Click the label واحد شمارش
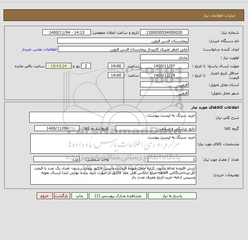This screenshot has width=248, height=240. [97, 159]
